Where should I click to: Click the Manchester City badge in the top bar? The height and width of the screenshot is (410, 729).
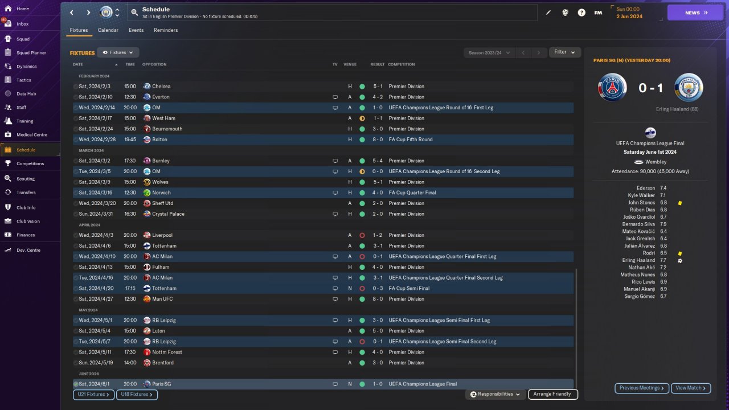106,13
